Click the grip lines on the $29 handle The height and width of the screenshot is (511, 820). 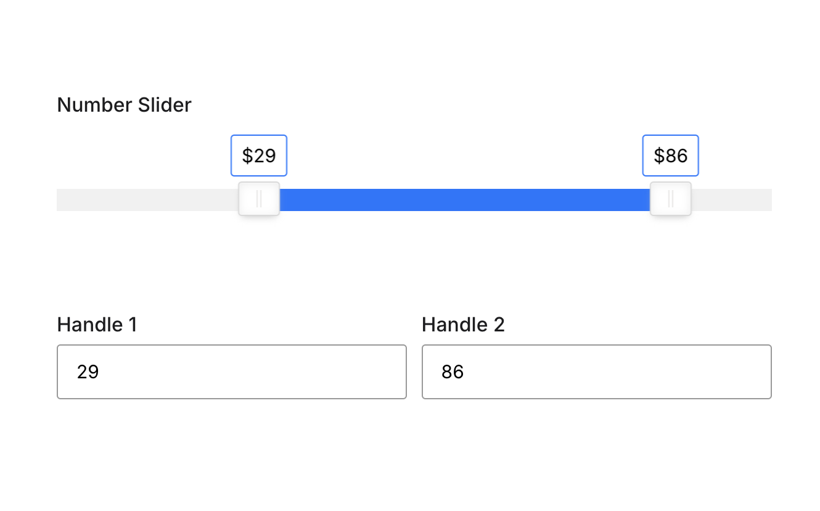pos(259,199)
